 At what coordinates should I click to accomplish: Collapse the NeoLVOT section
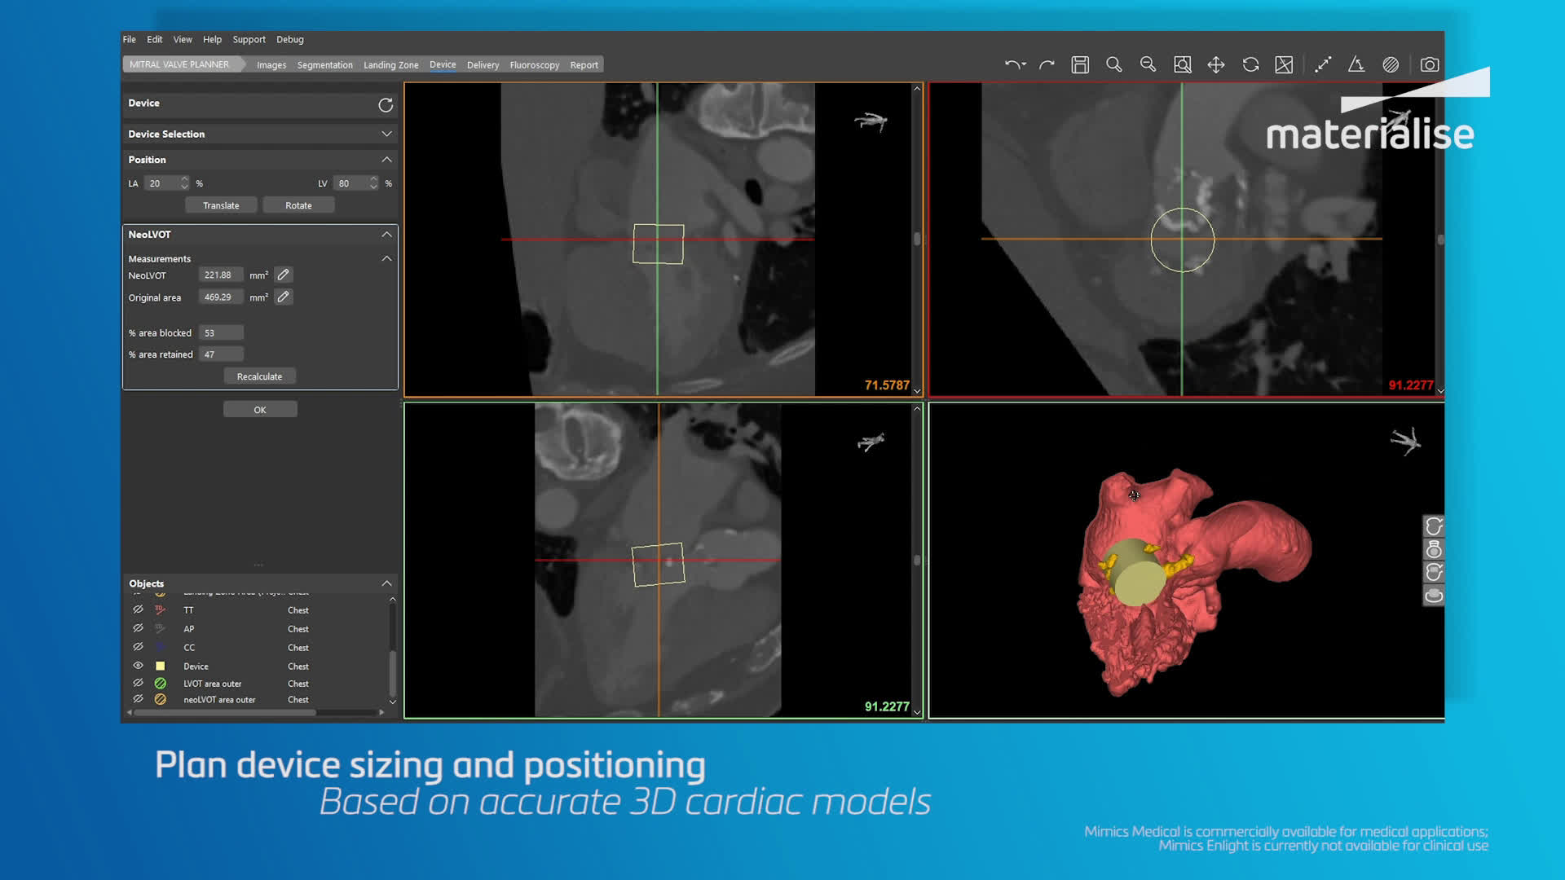click(386, 235)
